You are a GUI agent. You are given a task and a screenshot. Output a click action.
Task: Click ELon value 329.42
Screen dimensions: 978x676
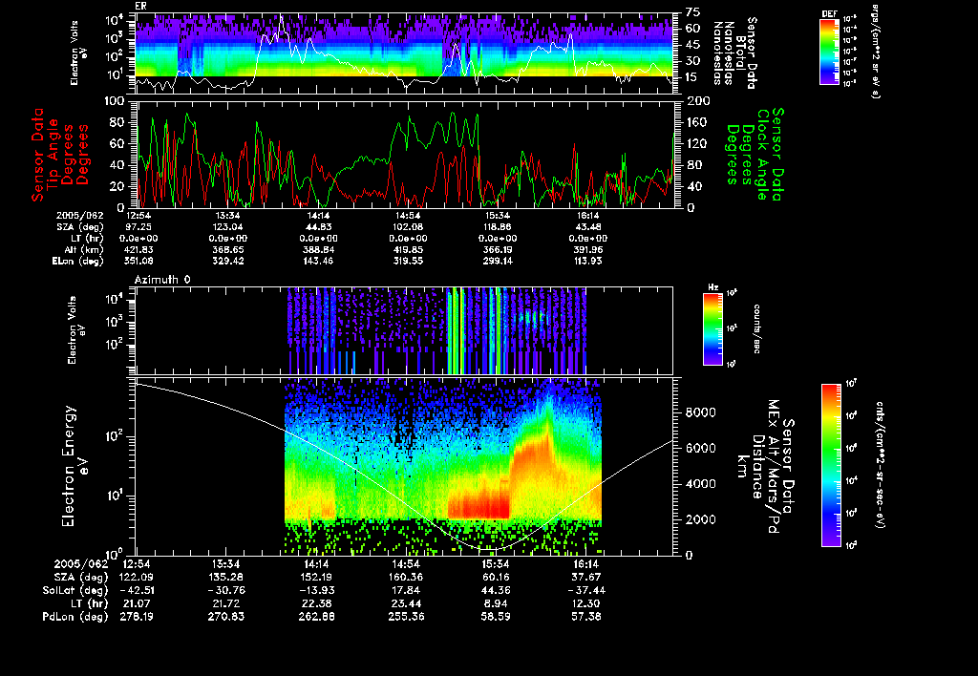(227, 261)
